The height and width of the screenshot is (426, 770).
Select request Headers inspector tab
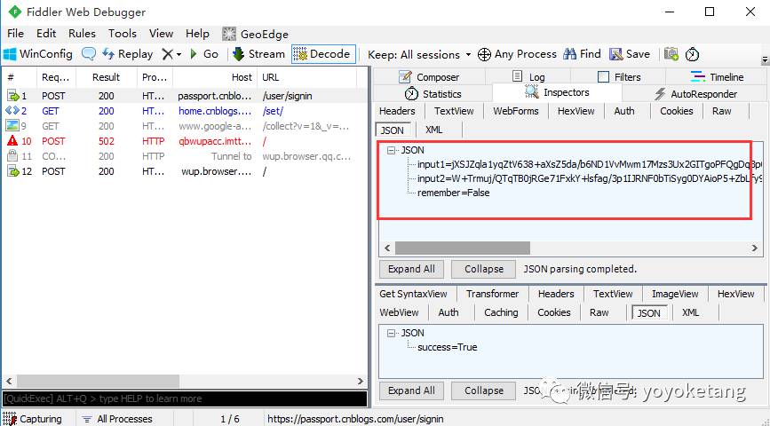point(397,111)
